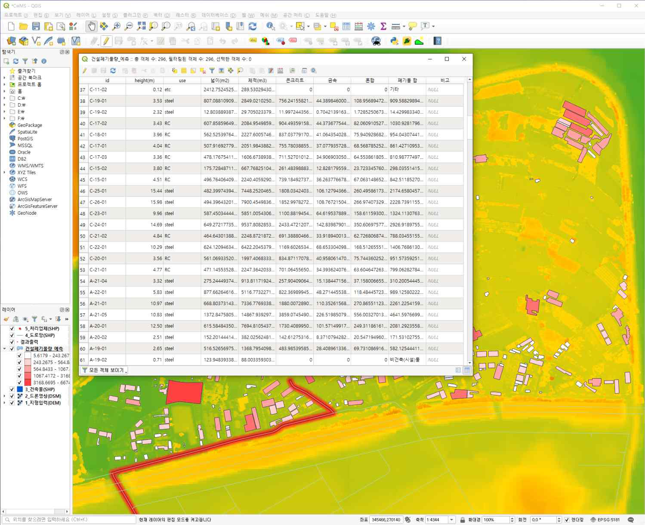
Task: Select the Identify Features tool
Action: click(x=270, y=27)
